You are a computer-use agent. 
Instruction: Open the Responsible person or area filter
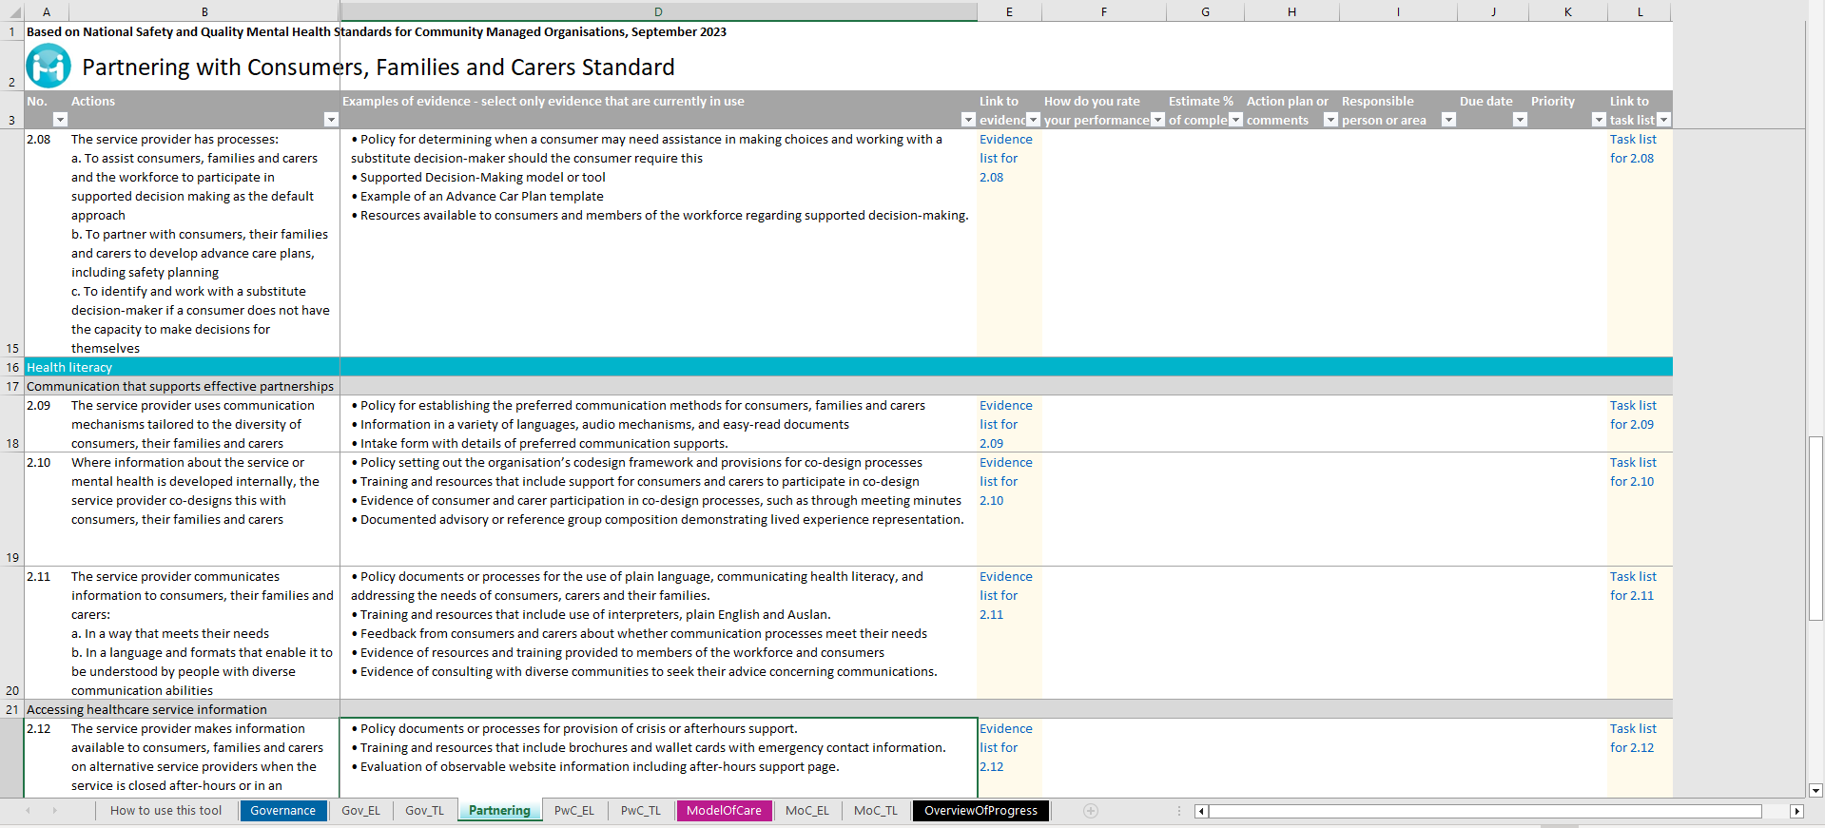pyautogui.click(x=1448, y=120)
